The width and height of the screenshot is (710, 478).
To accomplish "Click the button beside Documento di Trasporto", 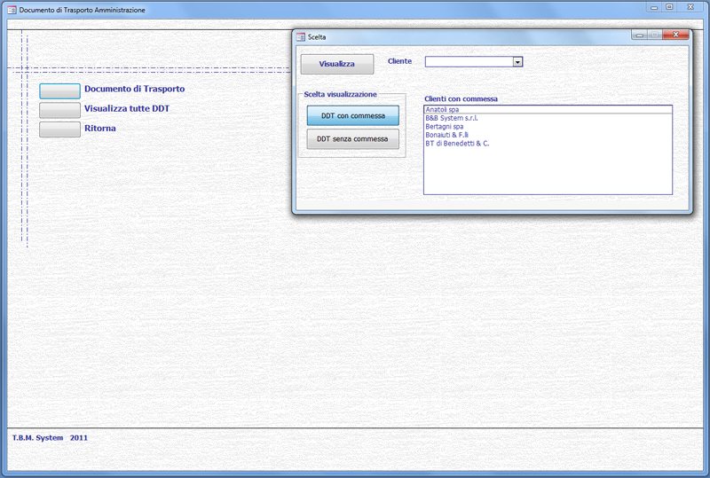I will 59,91.
